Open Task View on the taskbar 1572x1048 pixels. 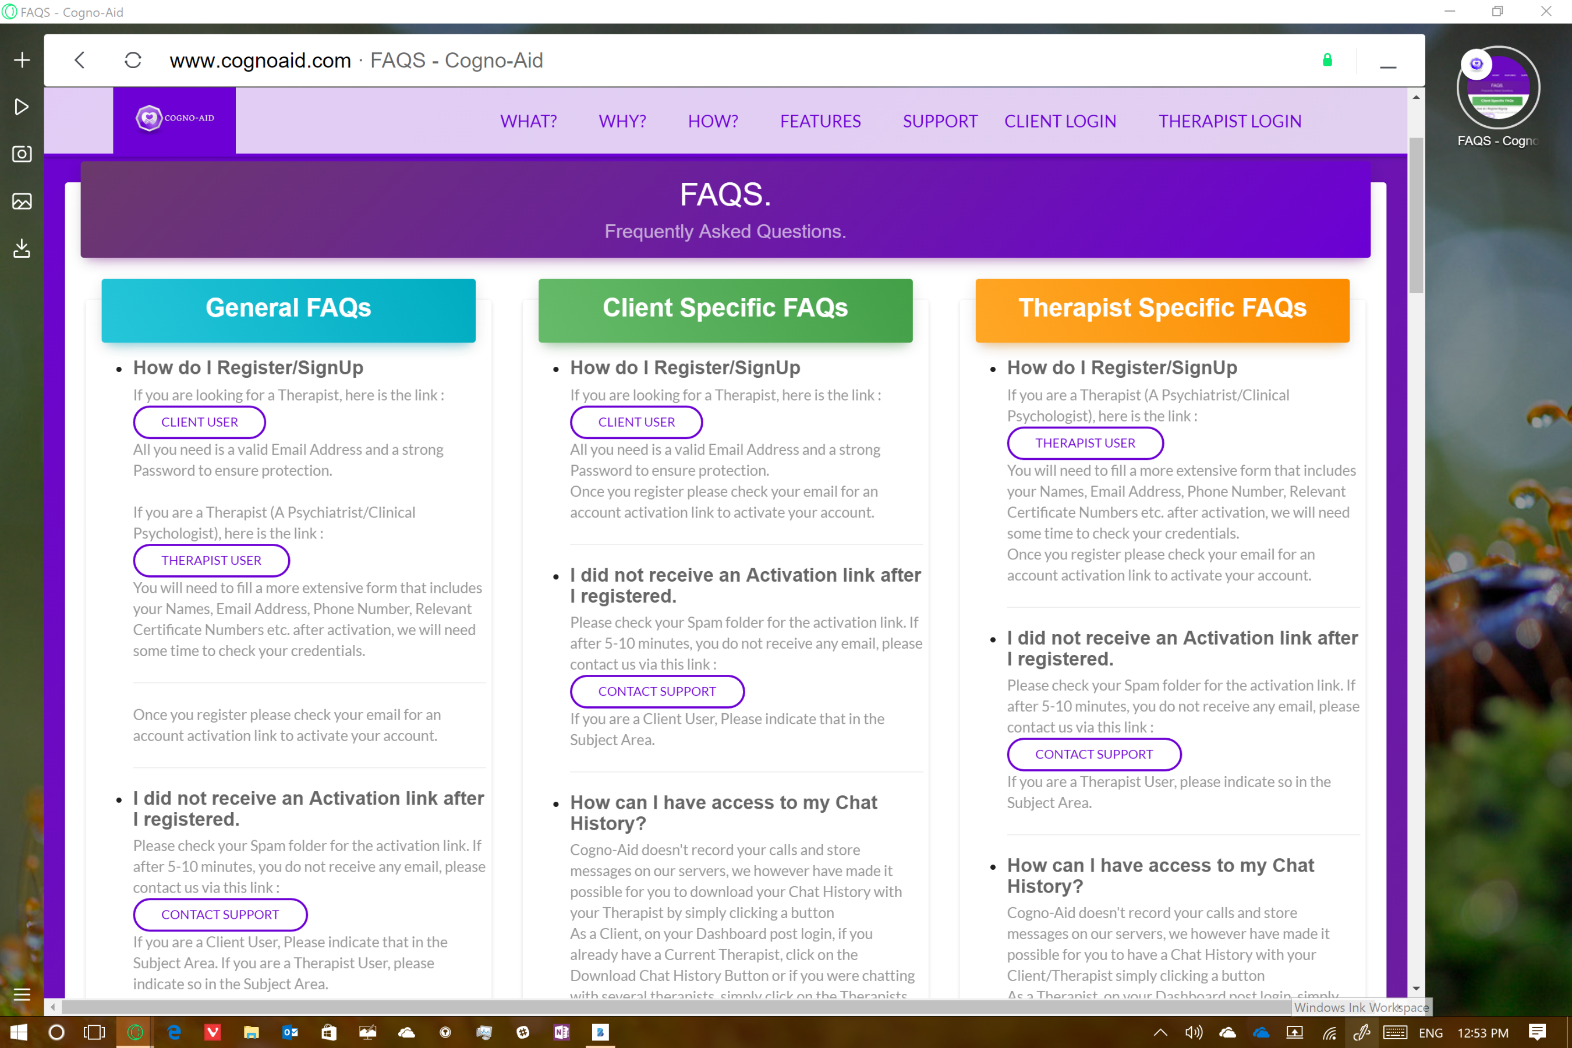94,1032
